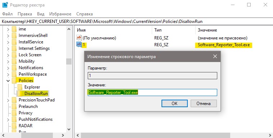
Task: Click the (значение не присвоено) data cell
Action: pyautogui.click(x=223, y=38)
